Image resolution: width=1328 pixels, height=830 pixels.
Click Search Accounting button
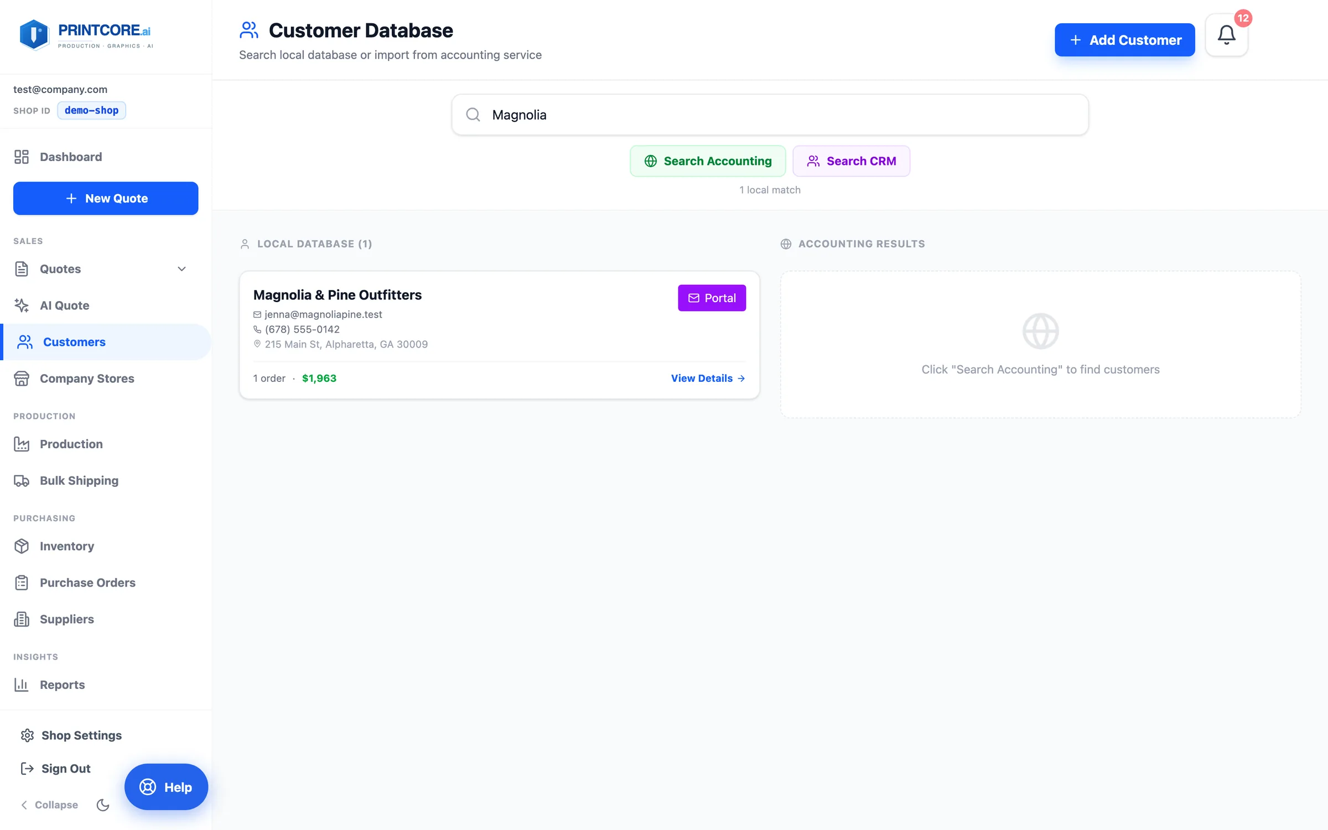coord(708,161)
